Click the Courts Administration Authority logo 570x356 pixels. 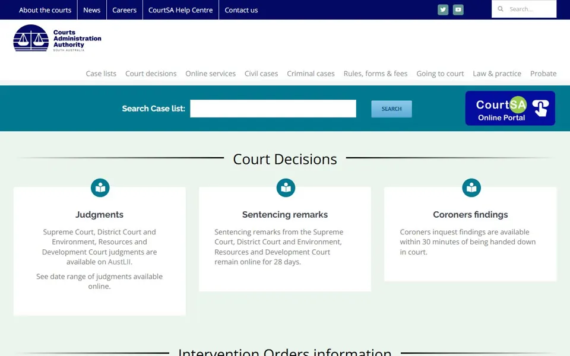tap(58, 38)
